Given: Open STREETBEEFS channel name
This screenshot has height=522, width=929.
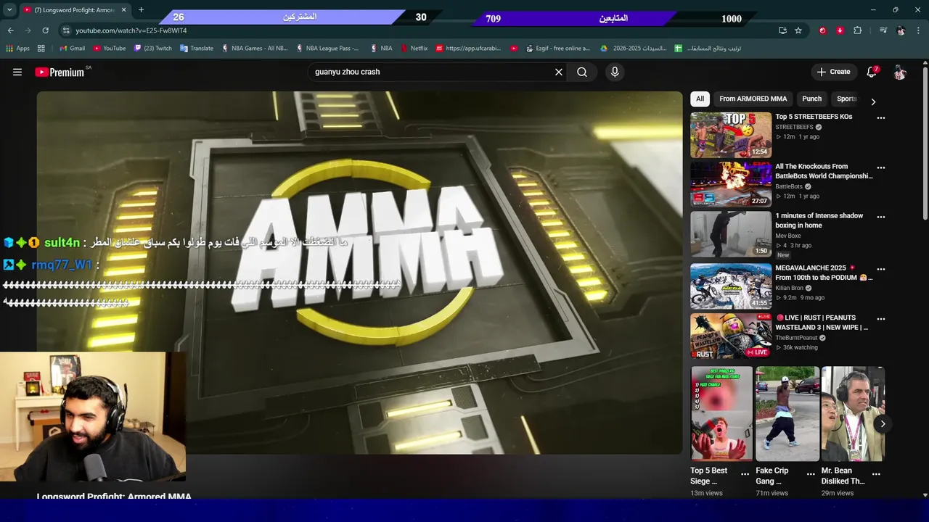Looking at the screenshot, I should [x=794, y=127].
